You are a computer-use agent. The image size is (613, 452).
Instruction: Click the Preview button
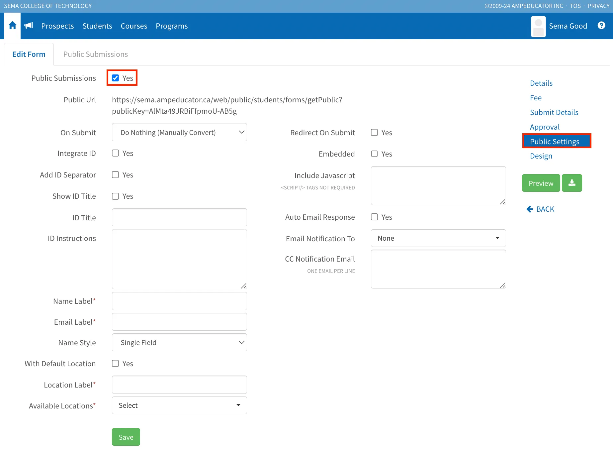tap(541, 183)
